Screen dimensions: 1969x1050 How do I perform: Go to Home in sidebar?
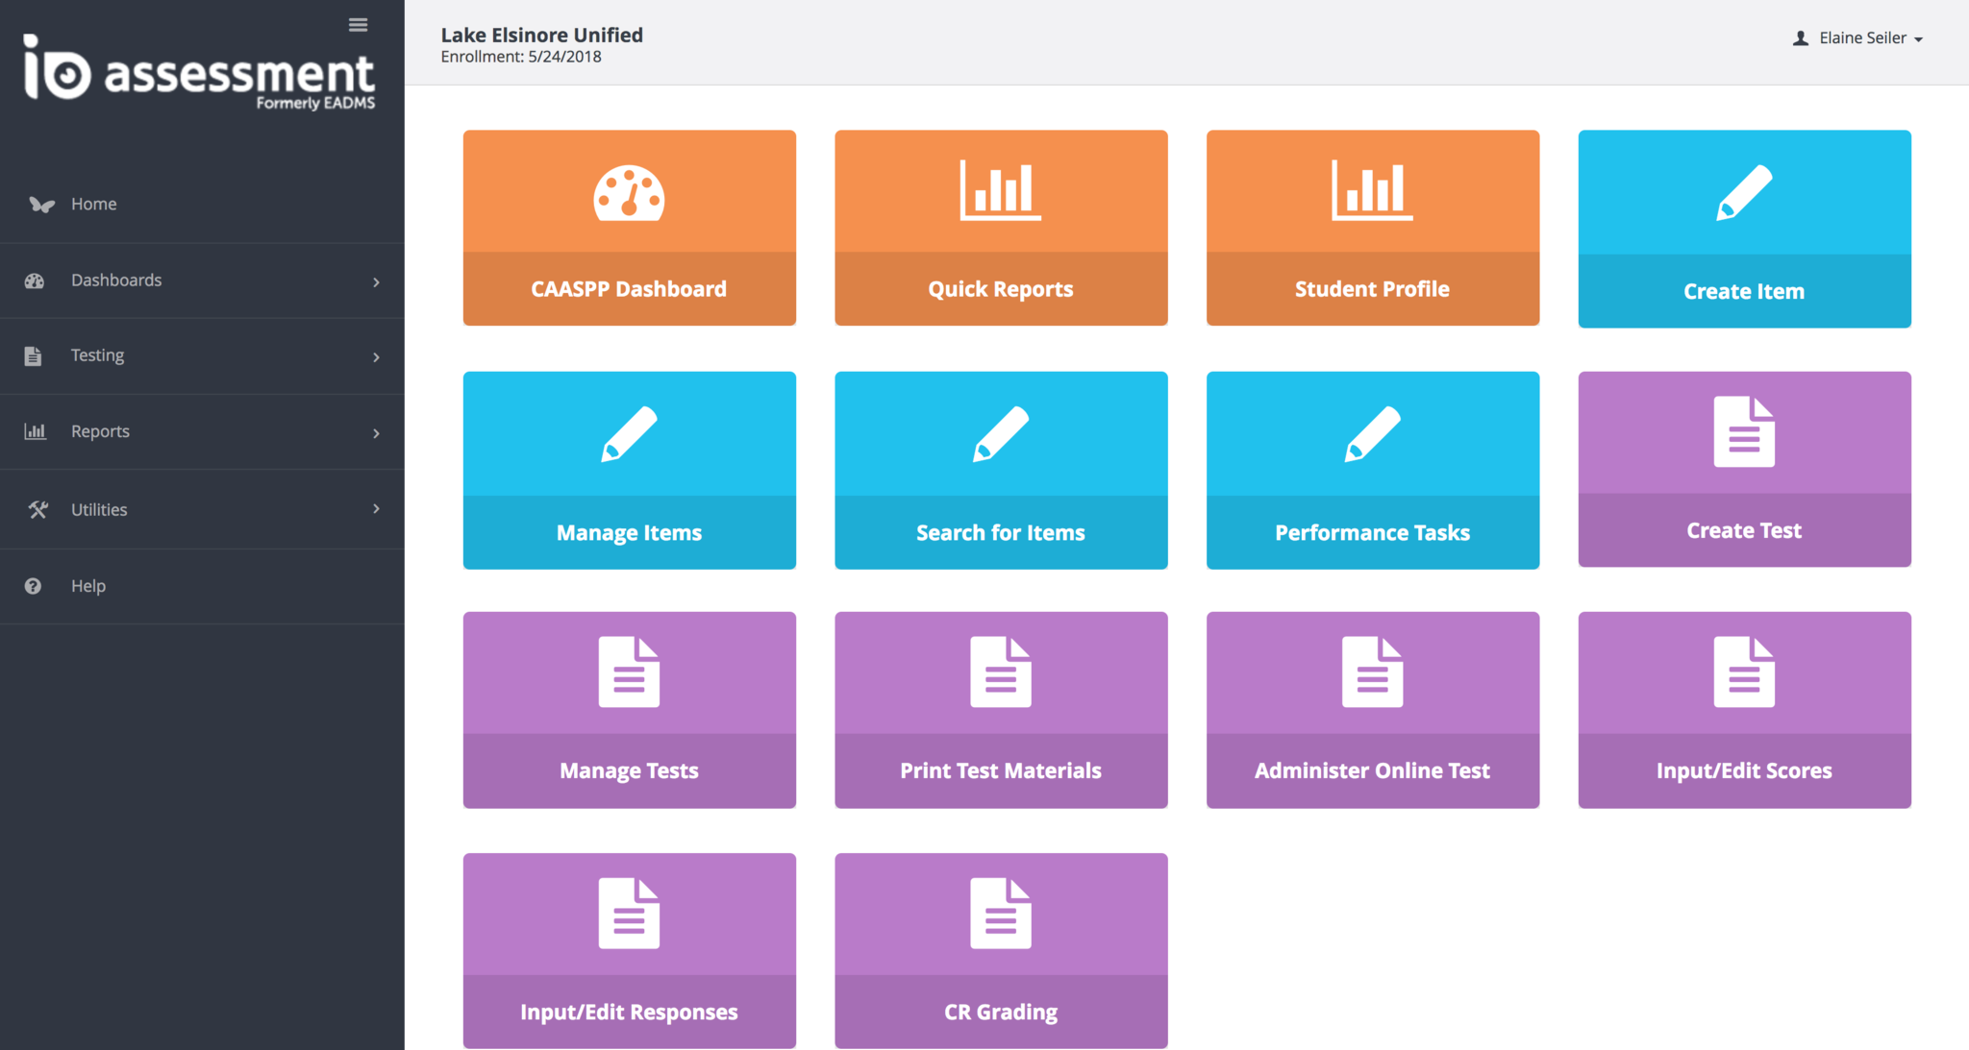coord(93,204)
